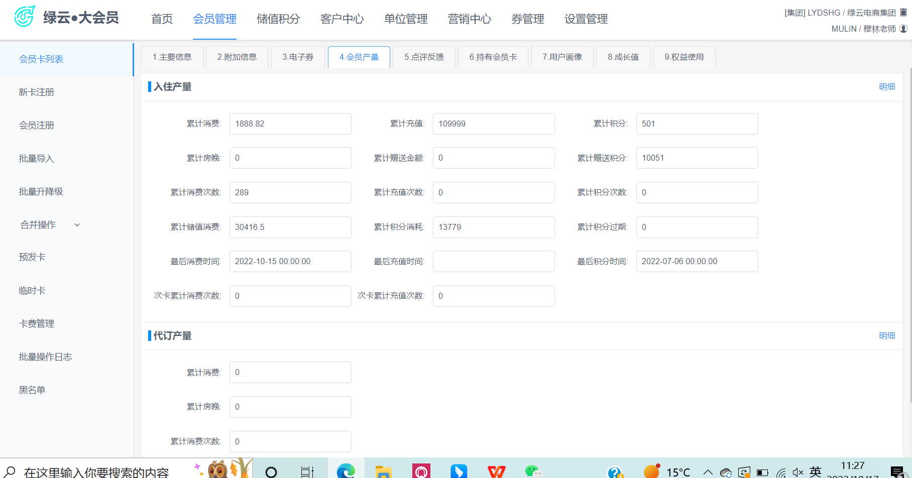Click the green cloud logo icon

point(24,17)
